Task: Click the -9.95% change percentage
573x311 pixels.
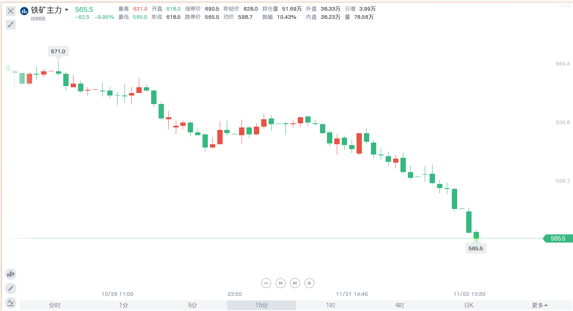Action: (104, 17)
